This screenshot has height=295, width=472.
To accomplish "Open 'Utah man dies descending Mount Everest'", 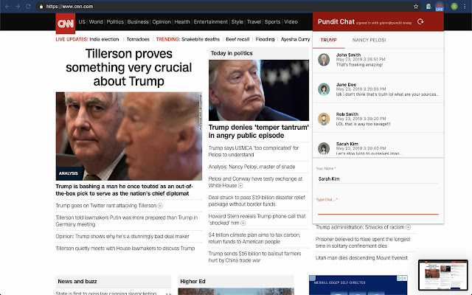I will 361,258.
